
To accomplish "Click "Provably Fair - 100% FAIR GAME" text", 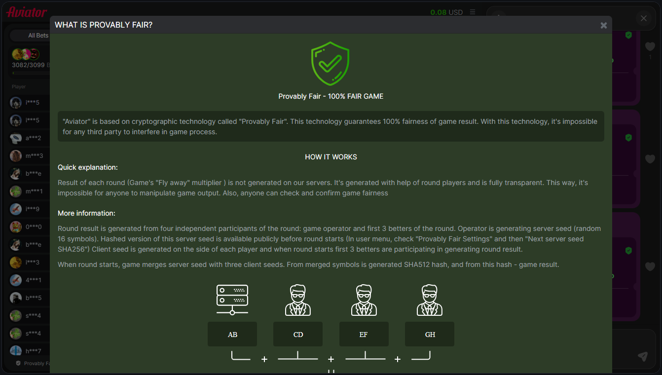I will coord(331,96).
